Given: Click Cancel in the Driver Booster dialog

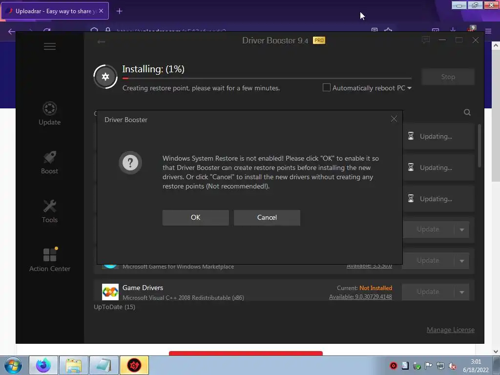Looking at the screenshot, I should click(267, 217).
